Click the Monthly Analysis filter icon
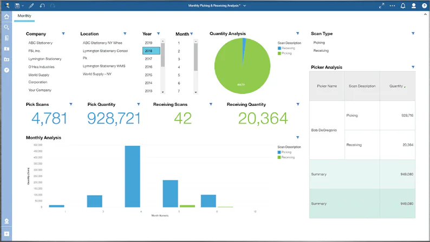The width and height of the screenshot is (430, 242). [297, 137]
